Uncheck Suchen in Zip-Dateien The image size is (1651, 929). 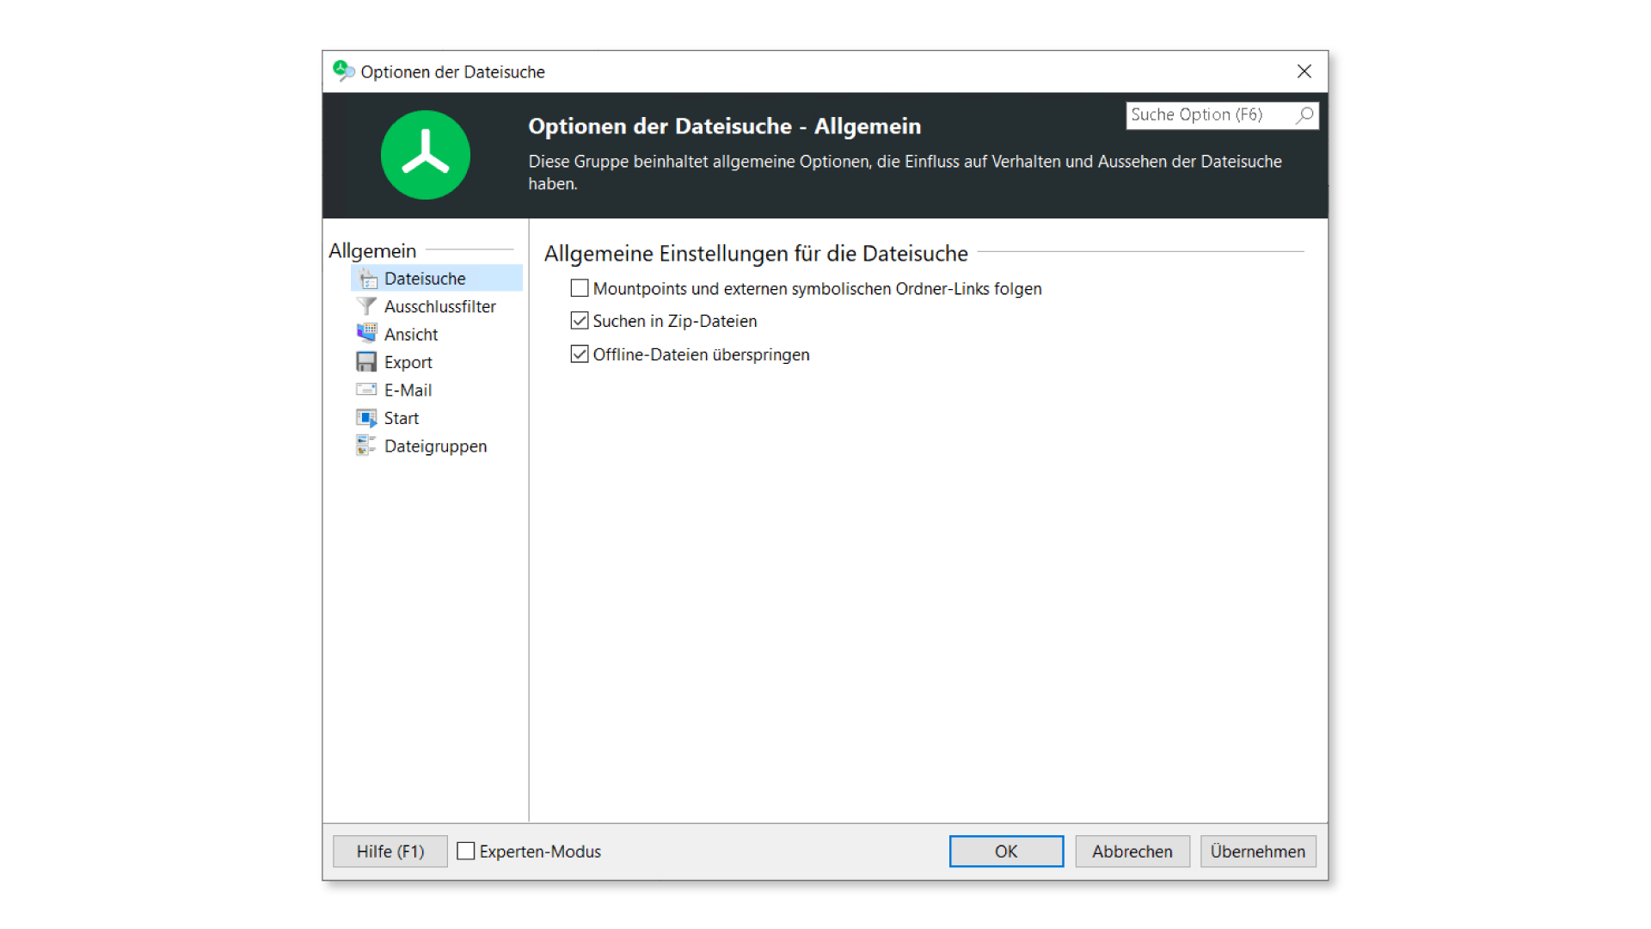580,321
